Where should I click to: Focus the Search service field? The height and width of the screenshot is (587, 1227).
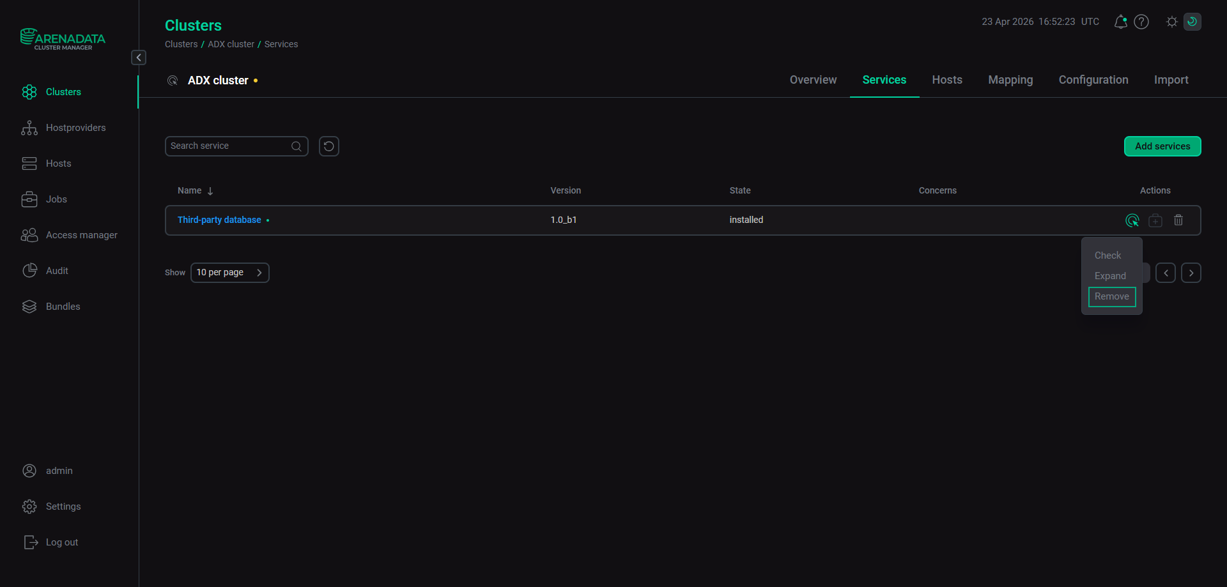[236, 146]
